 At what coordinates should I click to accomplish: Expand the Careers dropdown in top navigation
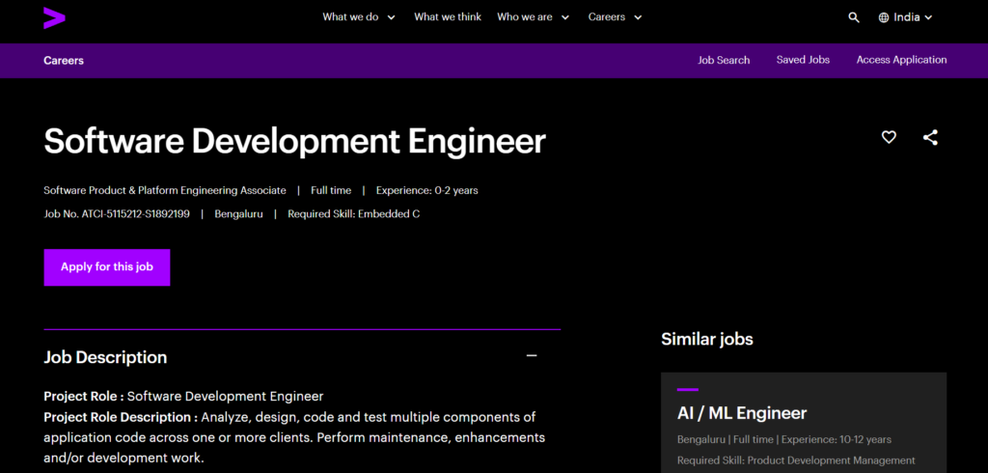(x=615, y=17)
